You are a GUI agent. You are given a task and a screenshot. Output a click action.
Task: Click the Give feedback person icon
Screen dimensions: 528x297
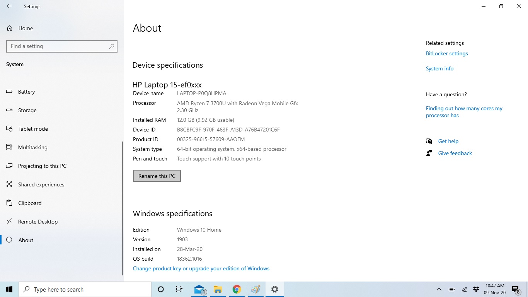(429, 153)
